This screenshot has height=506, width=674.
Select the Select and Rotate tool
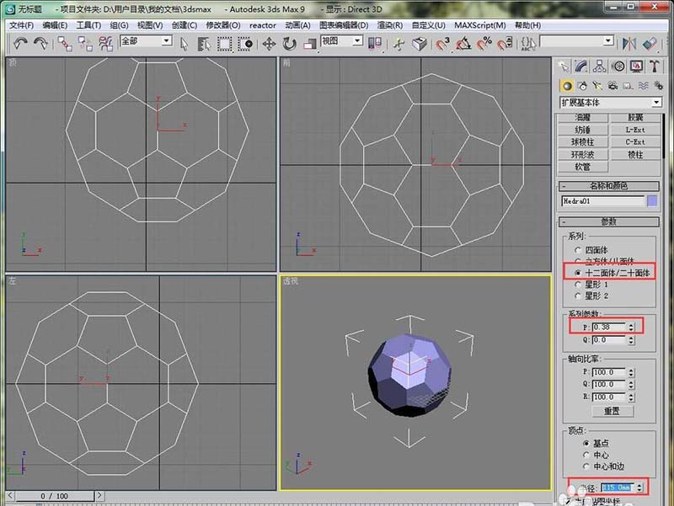tap(289, 44)
